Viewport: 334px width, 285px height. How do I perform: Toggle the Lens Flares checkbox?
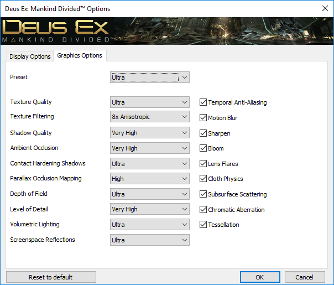pos(203,164)
